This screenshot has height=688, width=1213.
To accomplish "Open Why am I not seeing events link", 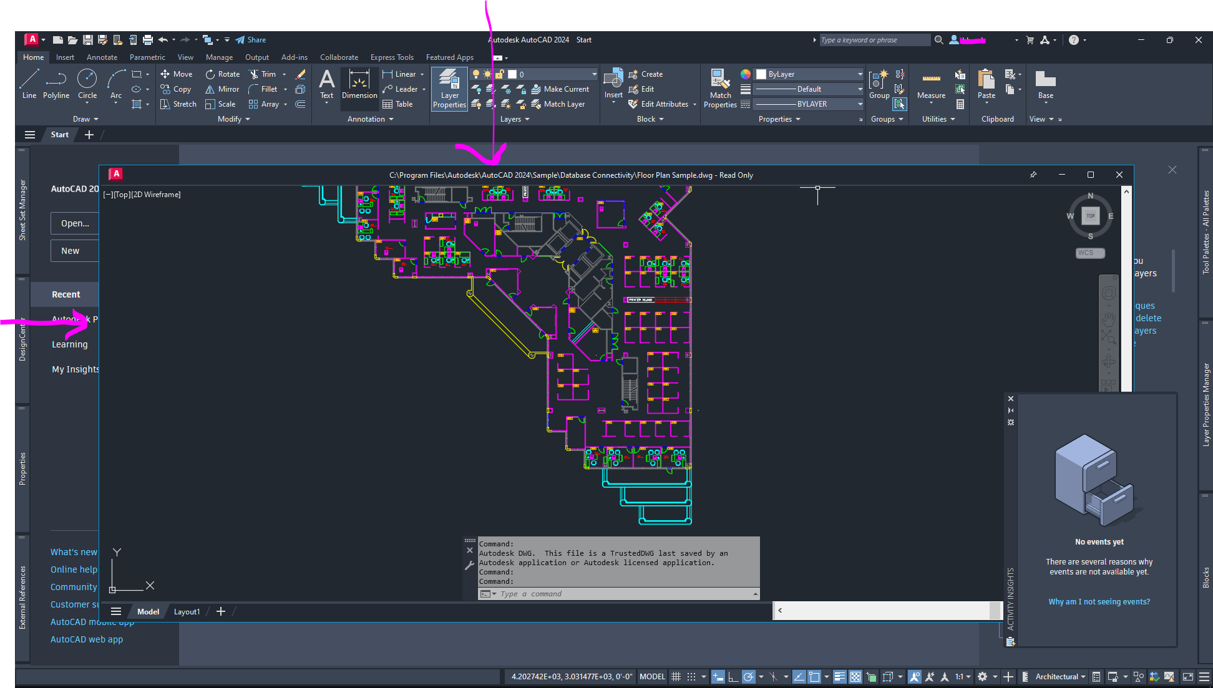I will [1099, 602].
